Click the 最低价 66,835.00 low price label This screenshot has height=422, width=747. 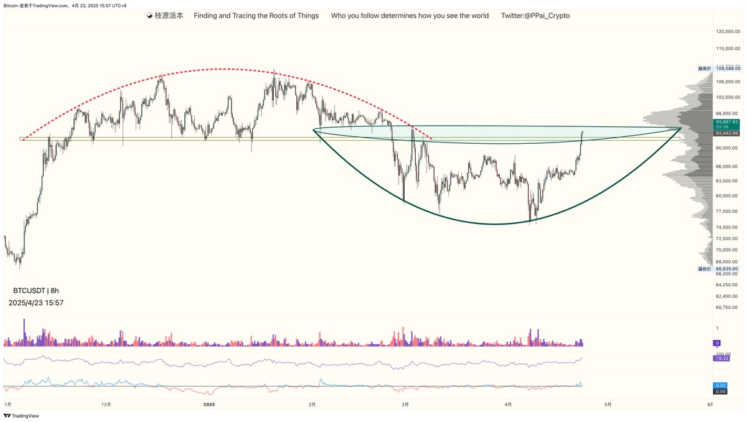[719, 269]
